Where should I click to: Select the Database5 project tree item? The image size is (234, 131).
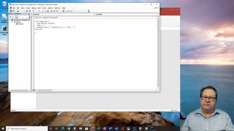point(22,20)
